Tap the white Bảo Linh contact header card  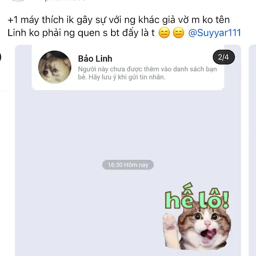pos(128,67)
